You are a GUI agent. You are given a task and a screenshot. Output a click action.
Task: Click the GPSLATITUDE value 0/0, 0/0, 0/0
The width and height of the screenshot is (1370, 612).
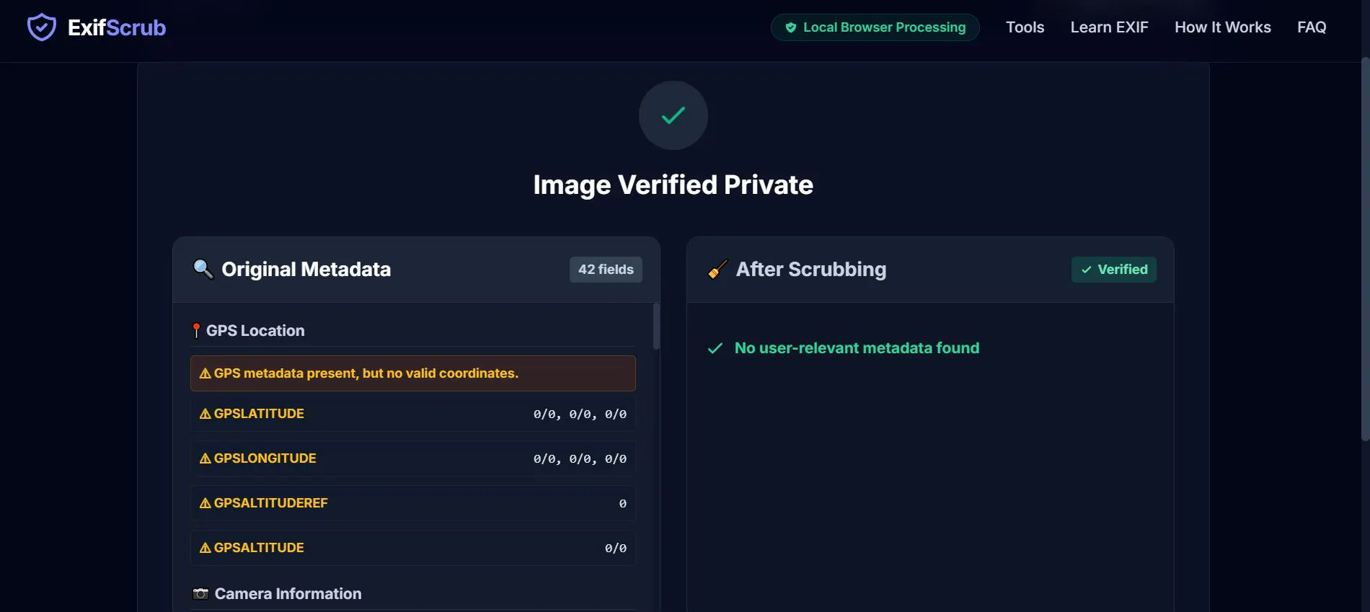[x=580, y=414]
